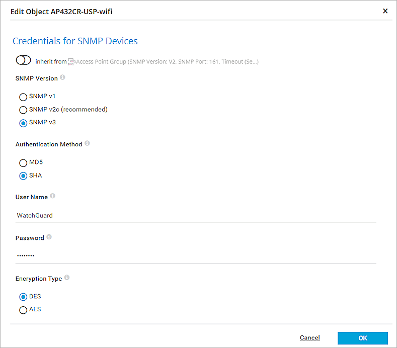
Task: Pick MD5 as authentication method
Action: [x=23, y=163]
